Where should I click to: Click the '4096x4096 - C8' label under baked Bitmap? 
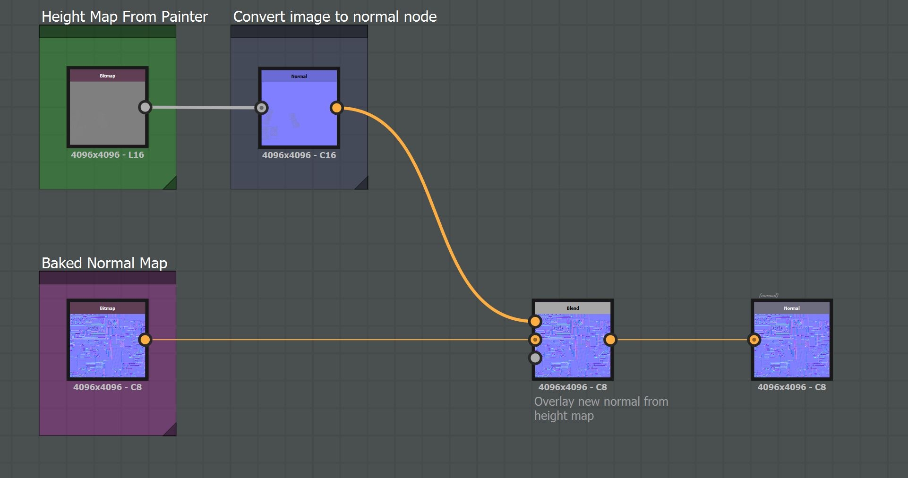pyautogui.click(x=108, y=387)
